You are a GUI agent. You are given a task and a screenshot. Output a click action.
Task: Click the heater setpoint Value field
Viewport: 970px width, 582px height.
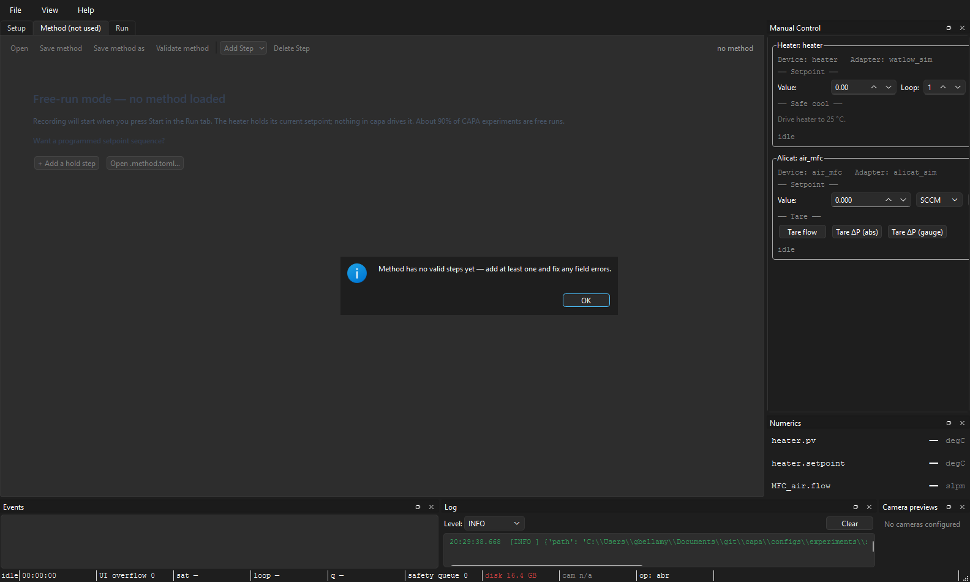(x=849, y=88)
